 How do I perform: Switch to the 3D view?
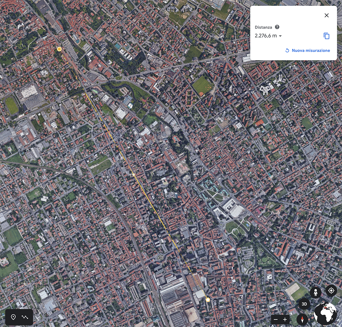(x=304, y=304)
